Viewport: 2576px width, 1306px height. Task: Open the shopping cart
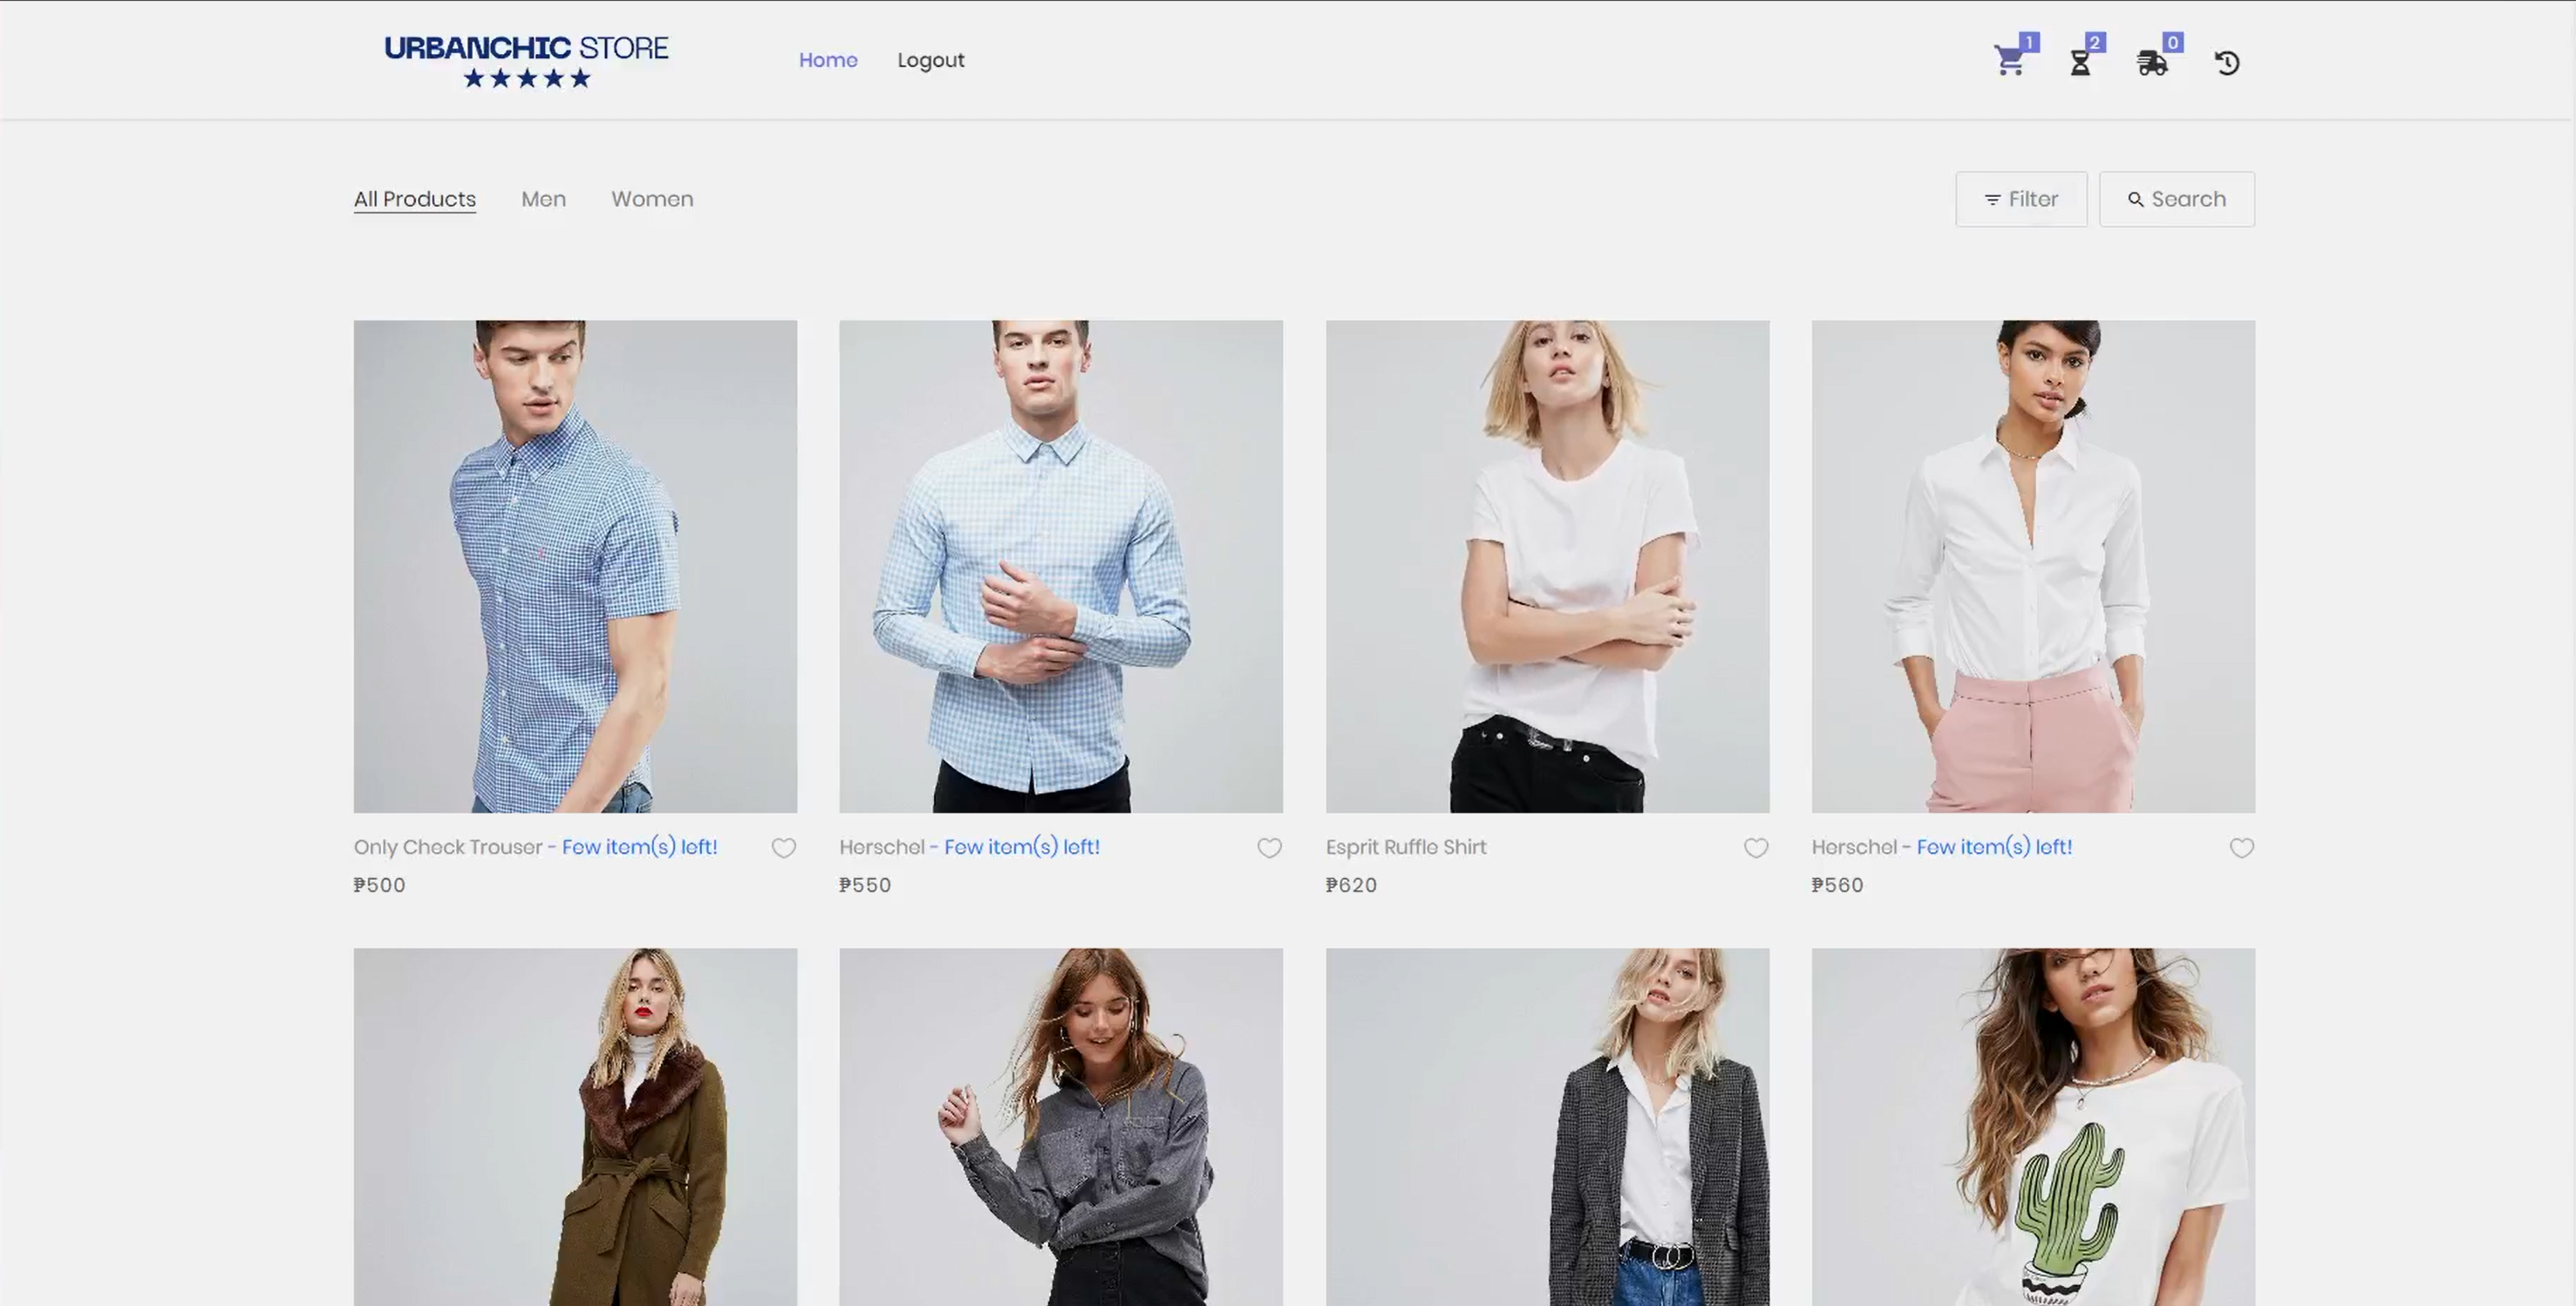(x=2010, y=60)
